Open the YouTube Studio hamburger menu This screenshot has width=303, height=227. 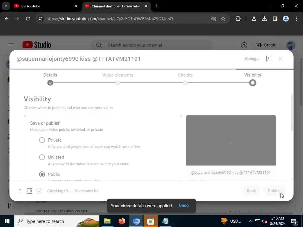(x=11, y=45)
